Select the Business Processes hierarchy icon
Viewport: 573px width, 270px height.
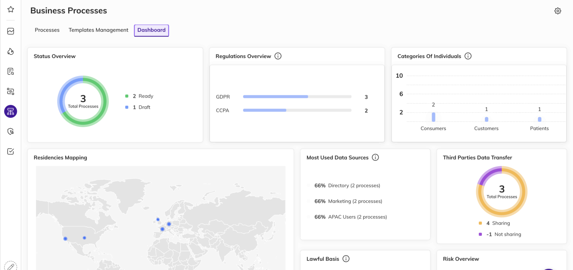(x=10, y=111)
